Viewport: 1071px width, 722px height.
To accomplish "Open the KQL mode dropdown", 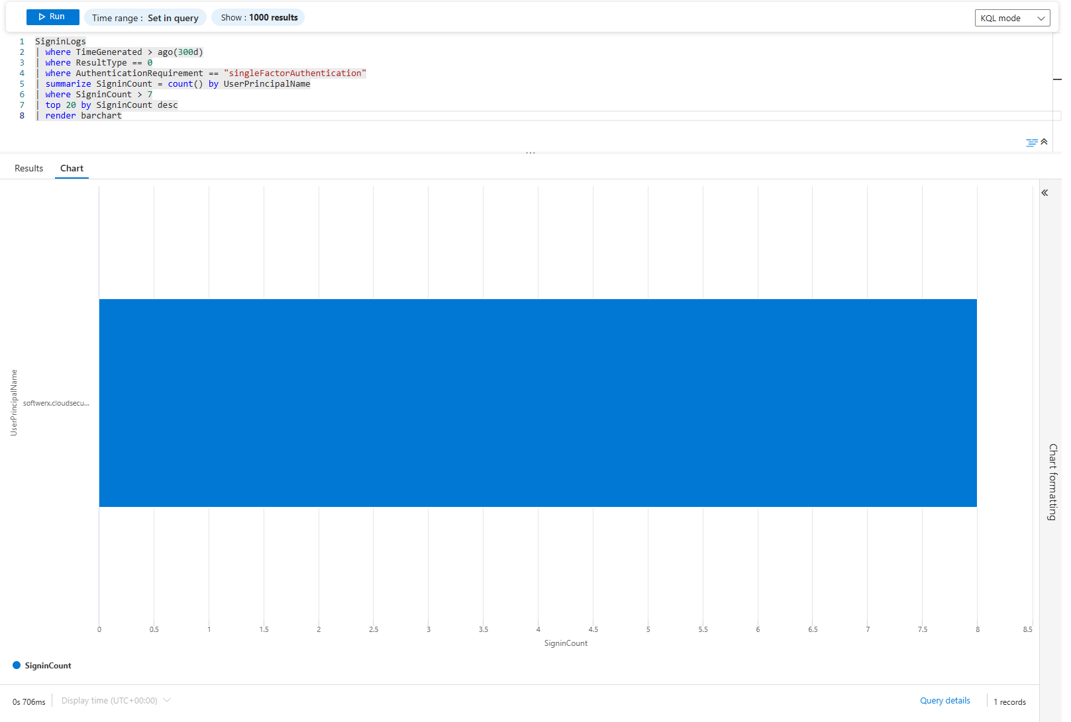I will (x=1012, y=18).
